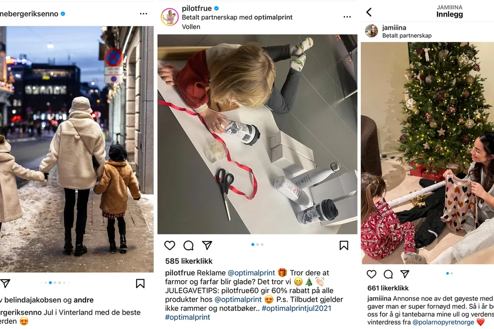Open pilotfrue profile picture

click(169, 17)
